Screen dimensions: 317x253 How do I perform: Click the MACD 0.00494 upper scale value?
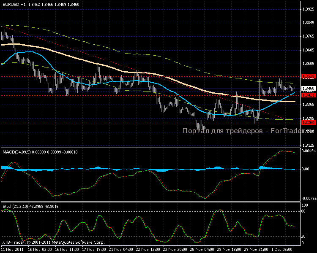(309, 151)
